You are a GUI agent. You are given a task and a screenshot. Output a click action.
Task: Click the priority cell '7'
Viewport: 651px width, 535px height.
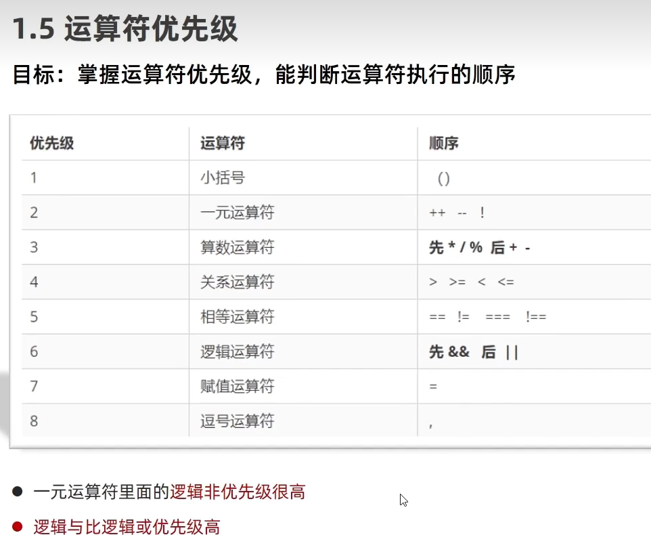34,386
